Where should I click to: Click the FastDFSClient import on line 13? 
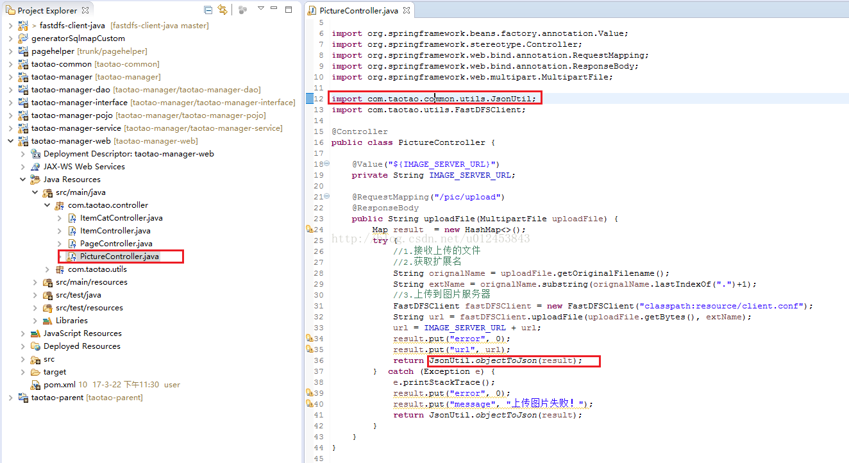click(x=428, y=110)
